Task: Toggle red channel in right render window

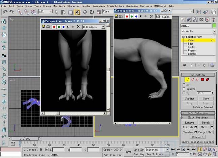Action: 127,17
